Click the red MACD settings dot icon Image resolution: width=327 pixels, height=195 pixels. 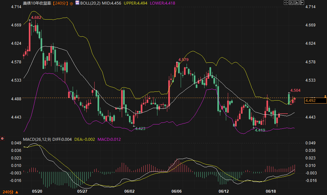(2, 138)
